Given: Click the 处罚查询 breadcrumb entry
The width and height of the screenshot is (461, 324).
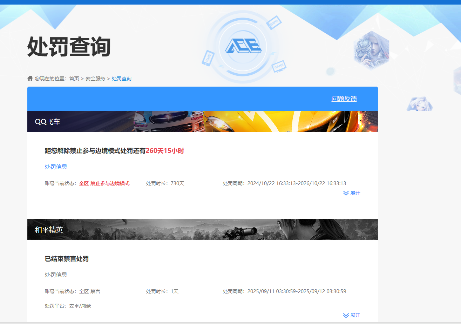Looking at the screenshot, I should pyautogui.click(x=121, y=78).
